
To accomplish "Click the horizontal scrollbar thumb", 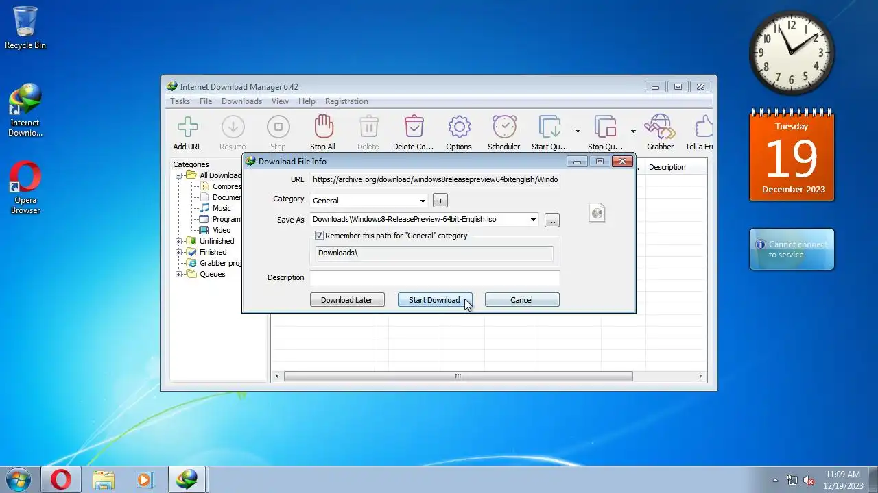I will point(458,376).
